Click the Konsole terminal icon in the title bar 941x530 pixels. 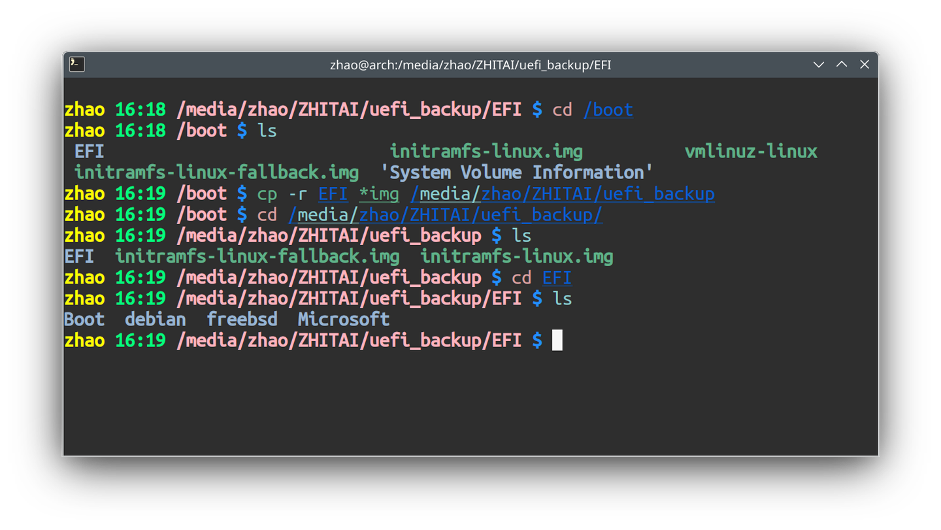tap(76, 64)
